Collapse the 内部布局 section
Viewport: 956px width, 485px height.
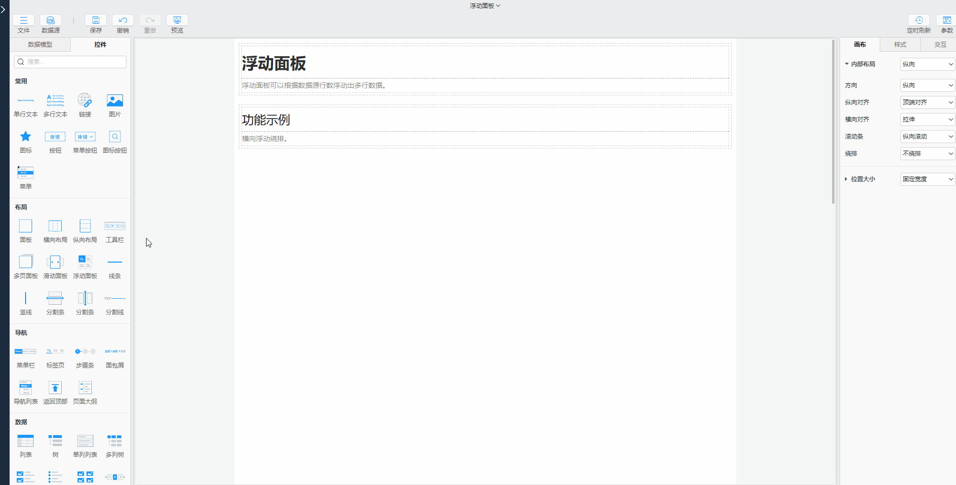[x=846, y=64]
